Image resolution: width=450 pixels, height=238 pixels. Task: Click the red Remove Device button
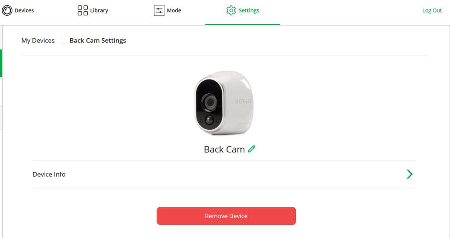click(226, 216)
